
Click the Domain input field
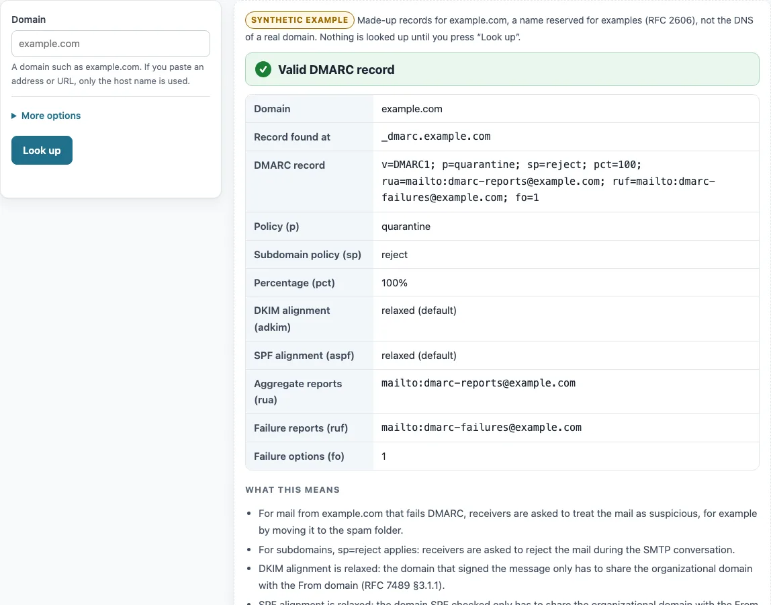point(111,44)
